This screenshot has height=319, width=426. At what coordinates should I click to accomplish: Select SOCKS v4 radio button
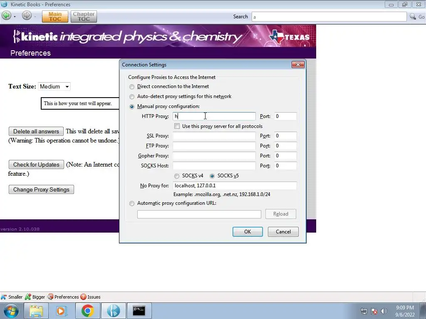[x=177, y=176]
